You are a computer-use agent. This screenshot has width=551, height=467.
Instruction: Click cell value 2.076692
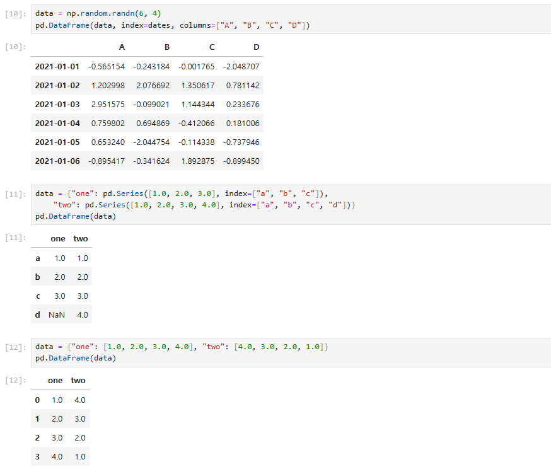(153, 86)
